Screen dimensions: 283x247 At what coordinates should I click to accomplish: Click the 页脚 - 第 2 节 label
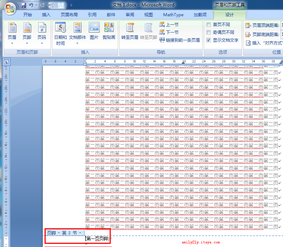coord(64,233)
